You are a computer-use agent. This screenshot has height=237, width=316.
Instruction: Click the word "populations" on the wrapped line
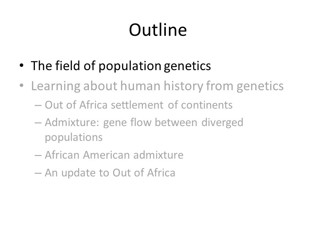coord(74,138)
